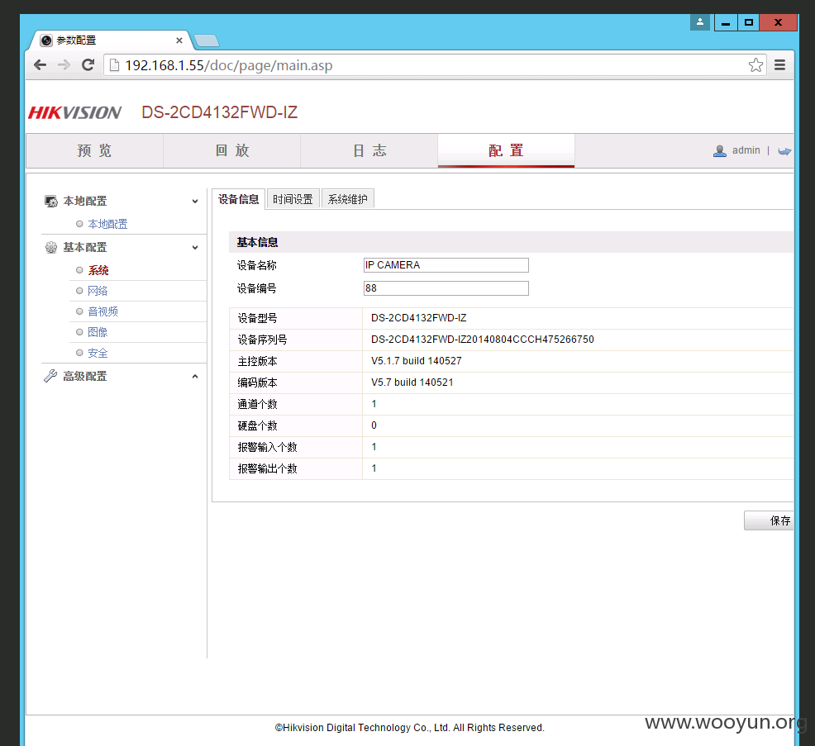Click the 设备编号 input field
The width and height of the screenshot is (815, 746).
click(446, 288)
